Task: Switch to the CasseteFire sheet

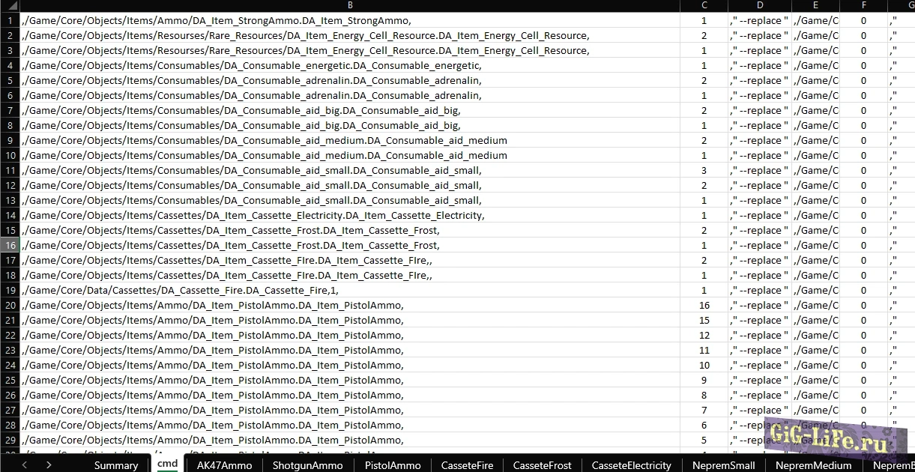Action: pyautogui.click(x=467, y=465)
